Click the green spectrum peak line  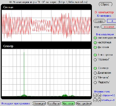click(24, 74)
